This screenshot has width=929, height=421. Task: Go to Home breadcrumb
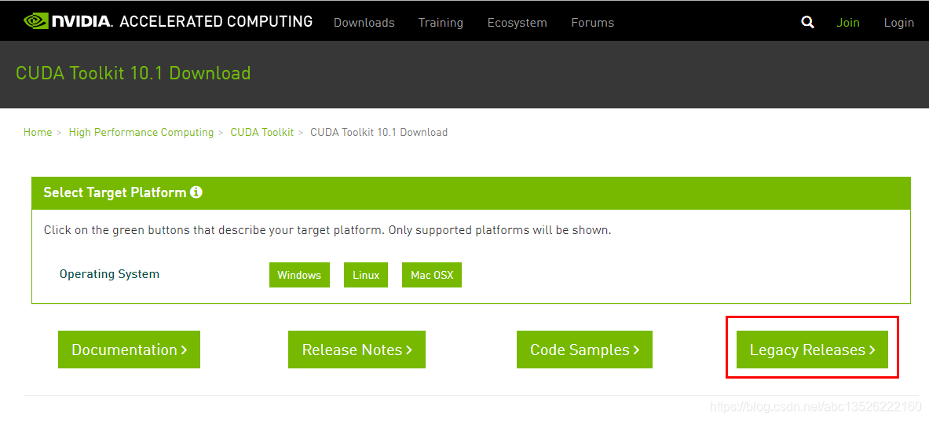tap(38, 132)
